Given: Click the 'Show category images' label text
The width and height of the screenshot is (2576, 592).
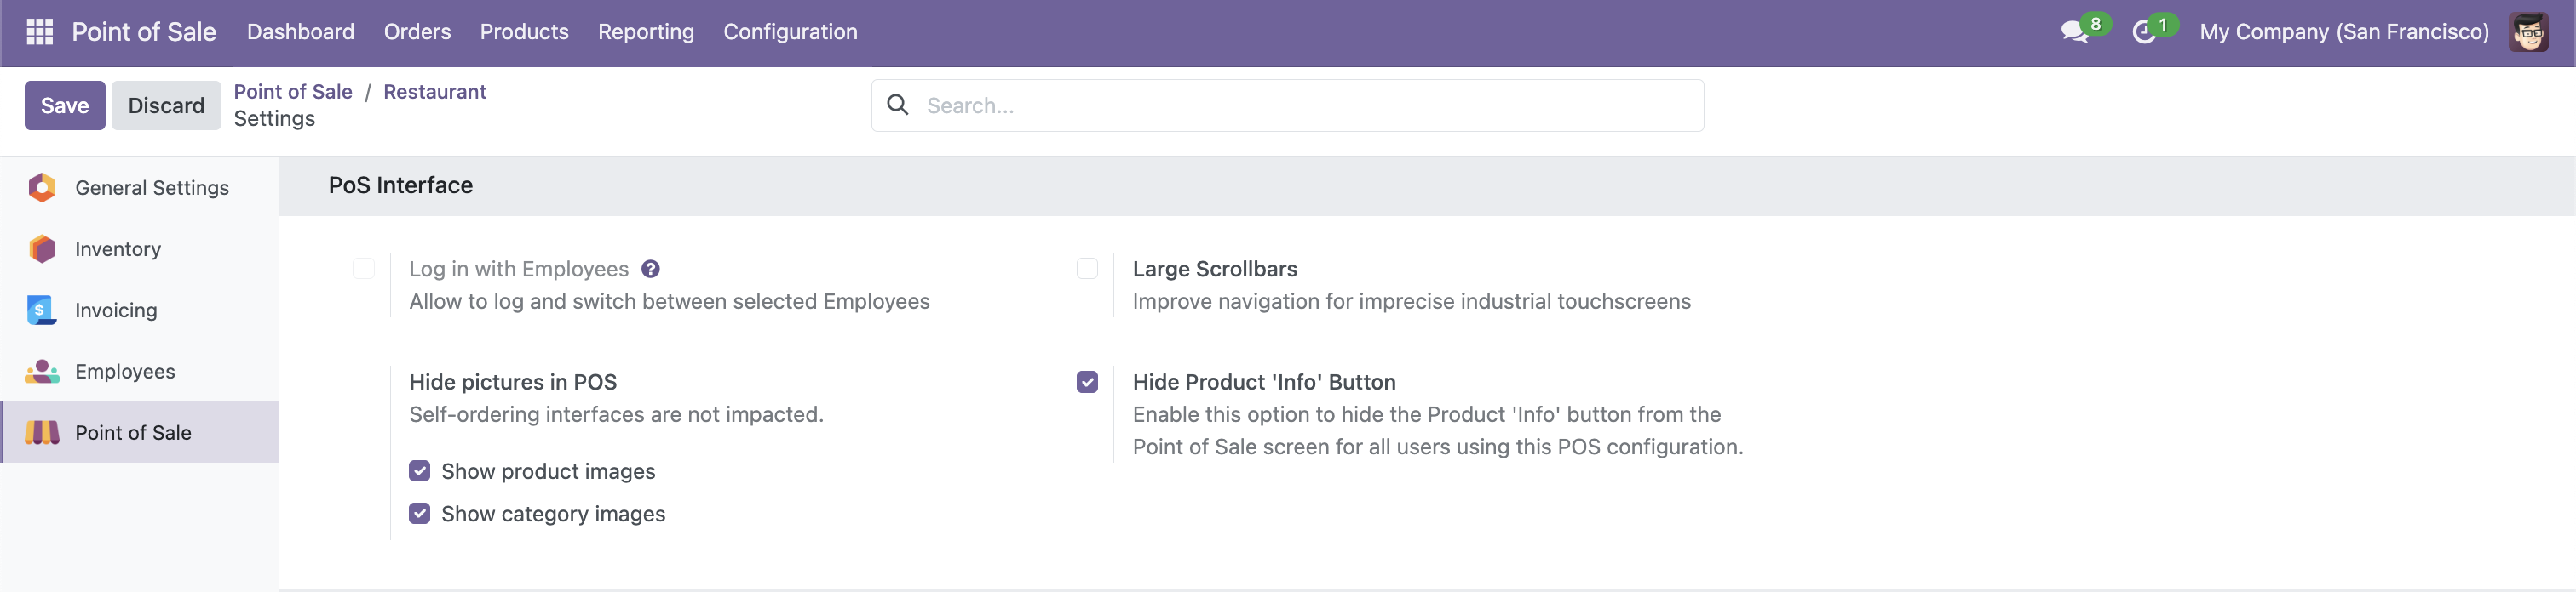Looking at the screenshot, I should 553,514.
